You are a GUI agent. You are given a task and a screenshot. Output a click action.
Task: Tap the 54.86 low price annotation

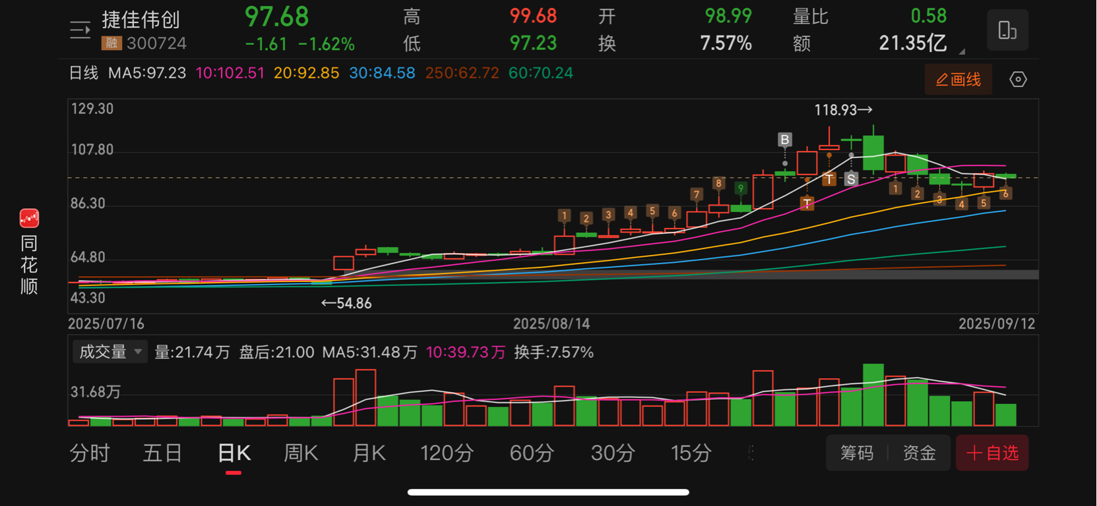tap(346, 303)
